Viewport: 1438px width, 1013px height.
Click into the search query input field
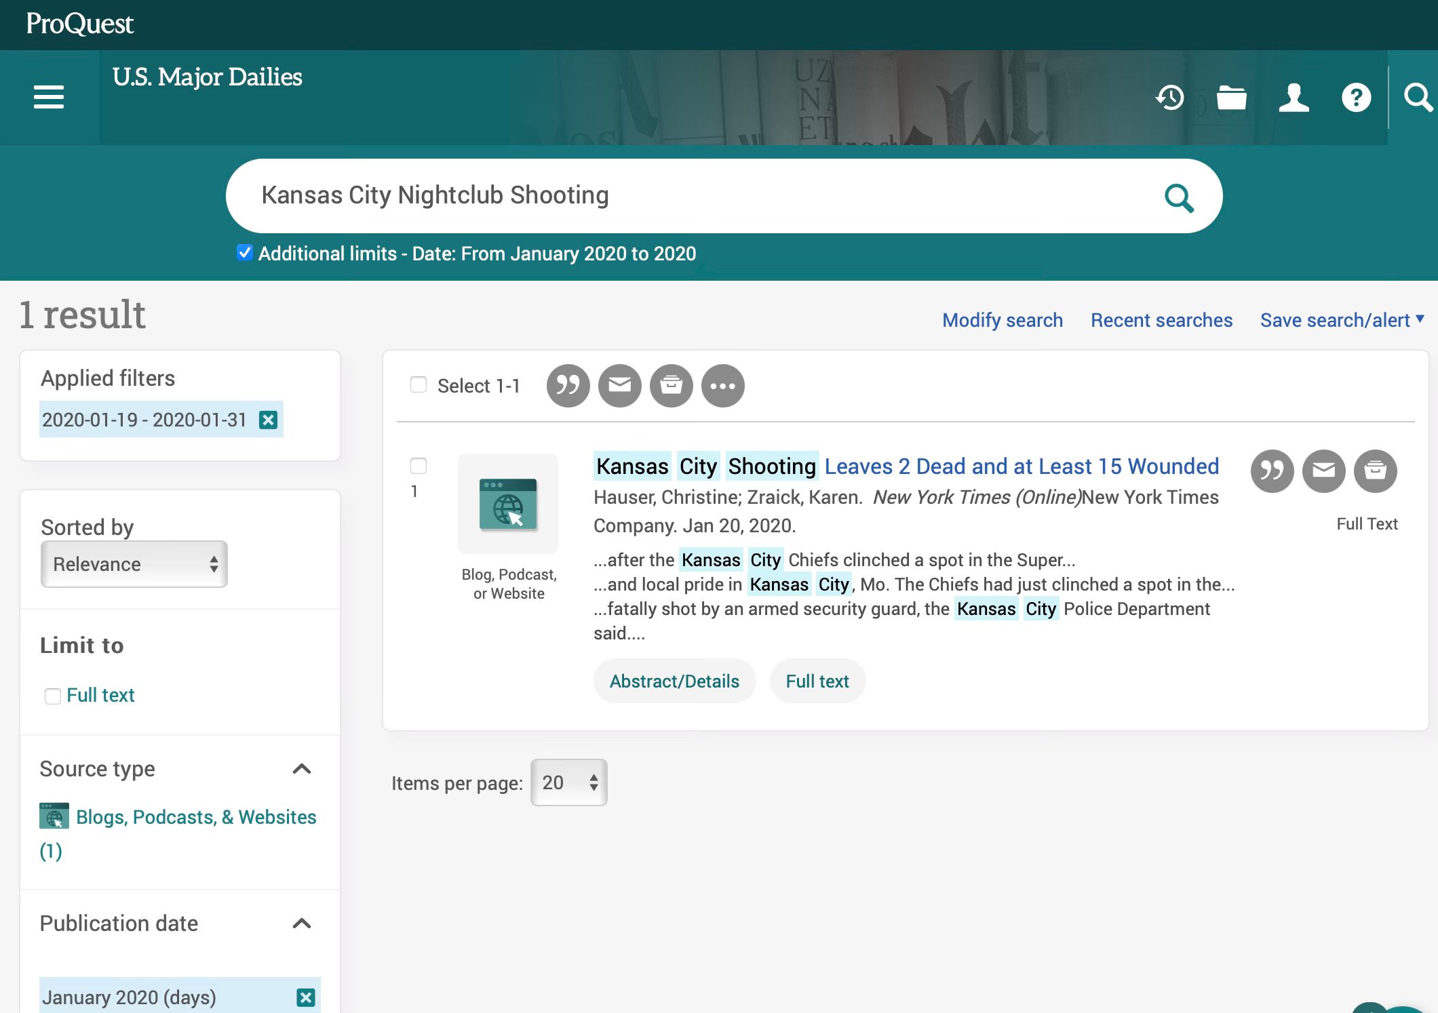(x=692, y=196)
